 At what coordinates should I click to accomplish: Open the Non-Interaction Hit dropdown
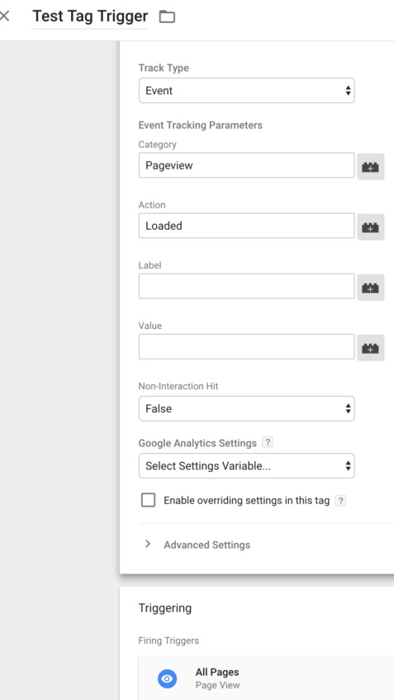(247, 408)
